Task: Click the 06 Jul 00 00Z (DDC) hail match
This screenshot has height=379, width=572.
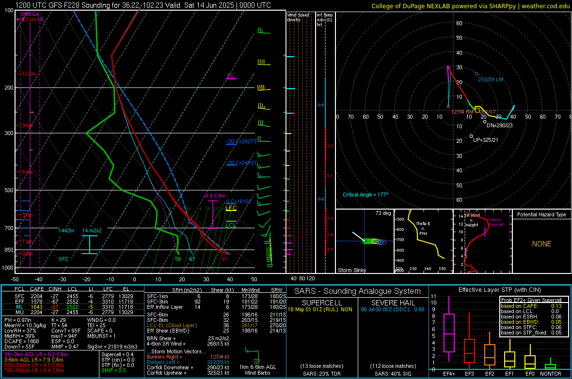Action: [393, 309]
